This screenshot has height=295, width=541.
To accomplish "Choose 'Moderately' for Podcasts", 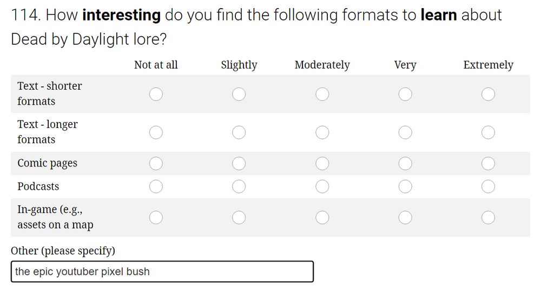I will pyautogui.click(x=322, y=186).
